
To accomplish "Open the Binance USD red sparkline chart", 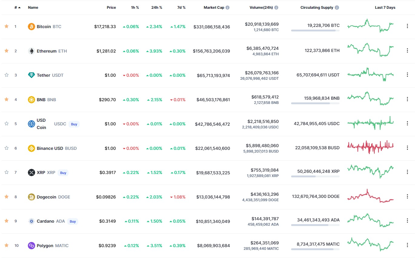I will point(370,147).
